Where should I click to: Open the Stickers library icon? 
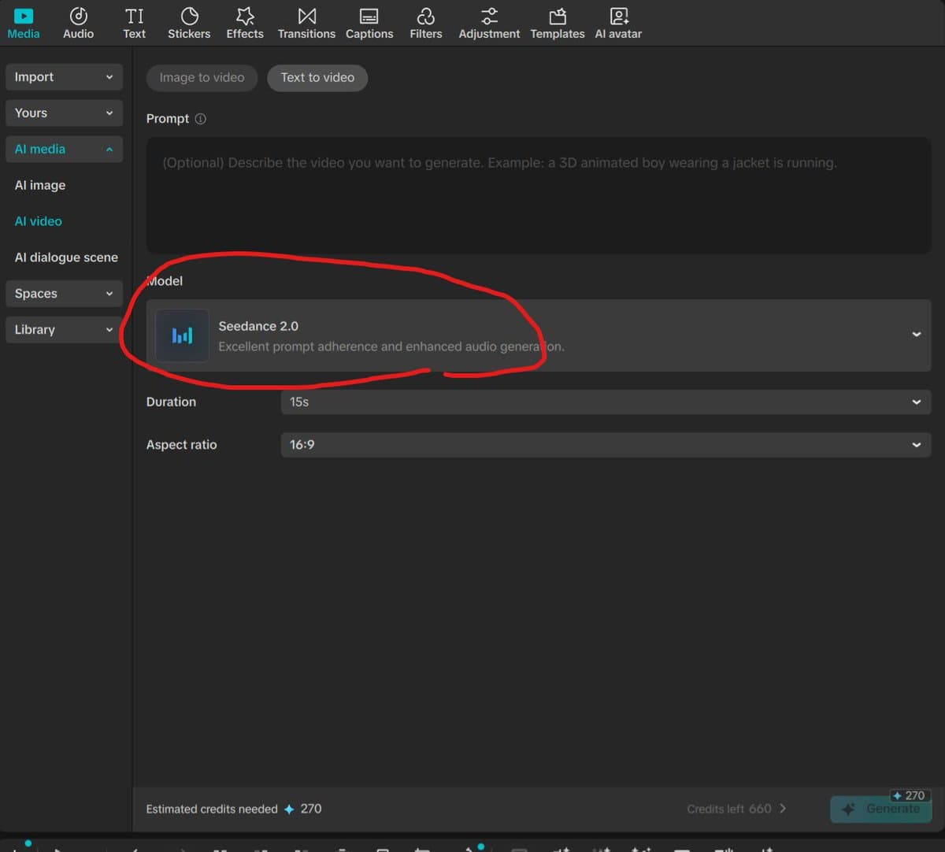tap(189, 17)
